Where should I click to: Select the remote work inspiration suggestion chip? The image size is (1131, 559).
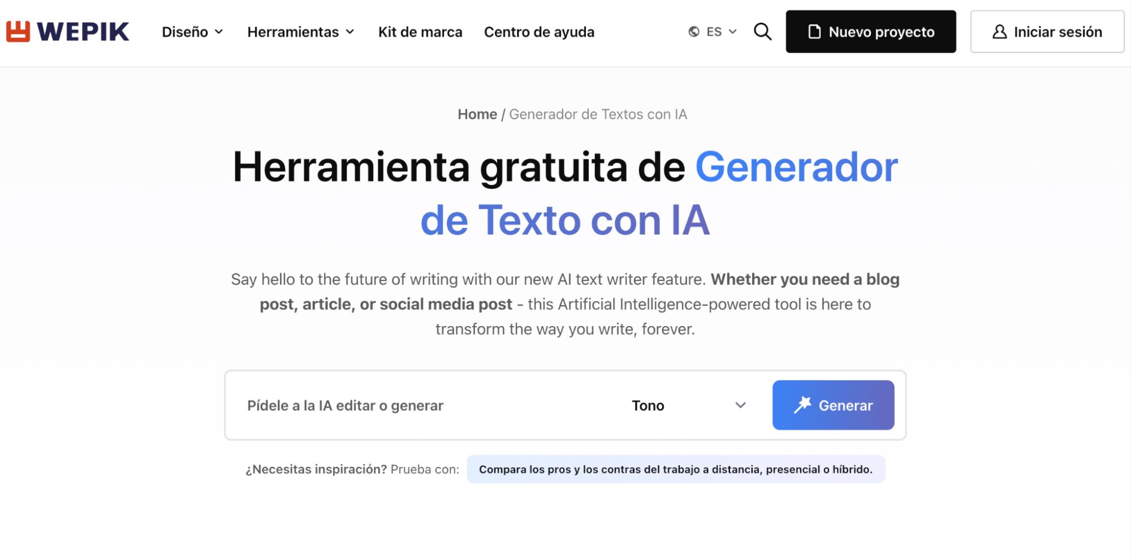(675, 469)
